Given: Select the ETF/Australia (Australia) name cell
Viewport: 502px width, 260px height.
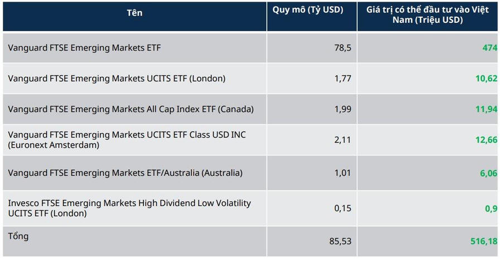Looking at the screenshot, I should (x=125, y=173).
